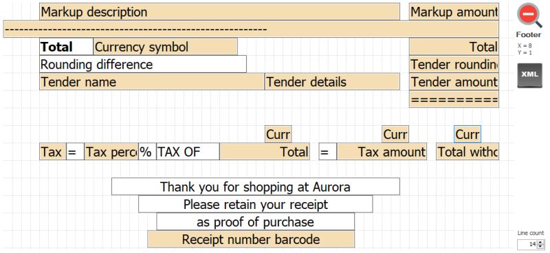Select the Curr field above the tax-row Total
550x253 pixels.
278,134
